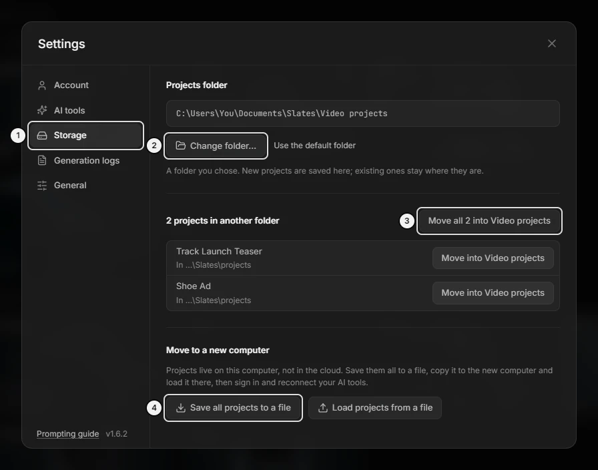Screen dimensions: 598x470
Task: Open the Account settings section
Action: tap(86, 85)
